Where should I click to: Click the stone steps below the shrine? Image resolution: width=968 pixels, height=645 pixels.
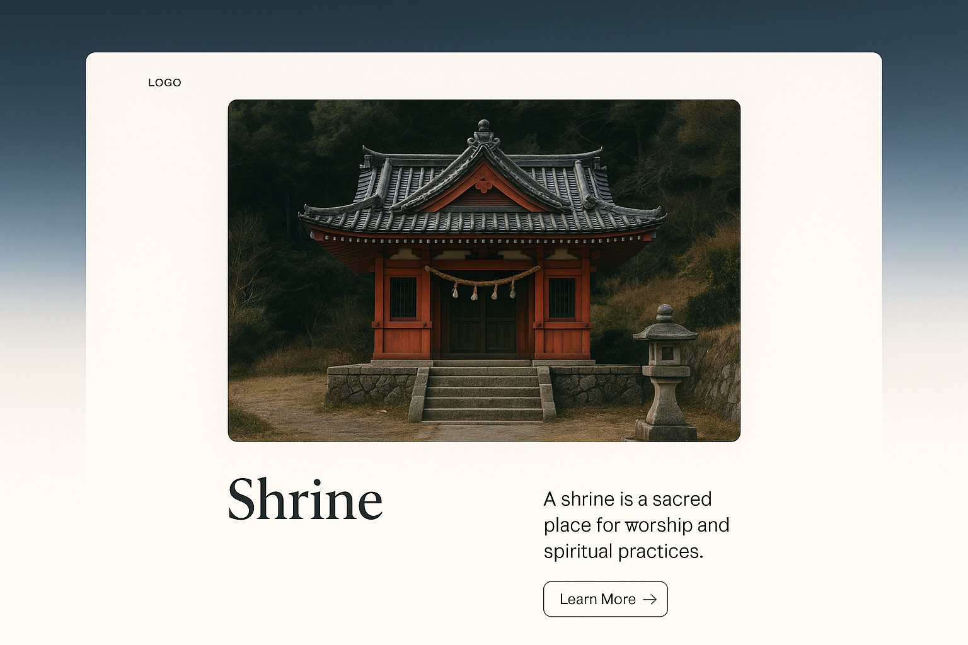pyautogui.click(x=483, y=394)
